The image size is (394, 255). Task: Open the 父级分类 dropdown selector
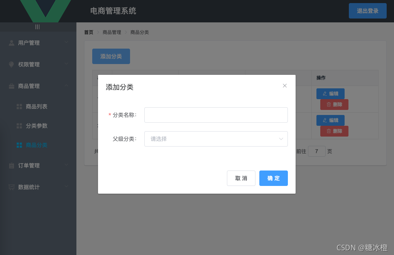(216, 138)
